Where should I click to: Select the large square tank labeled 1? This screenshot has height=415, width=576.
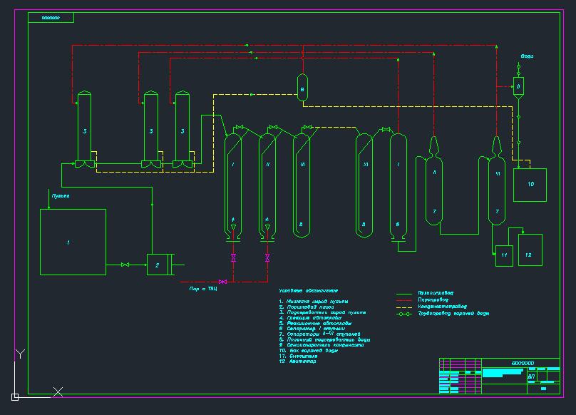pos(73,242)
